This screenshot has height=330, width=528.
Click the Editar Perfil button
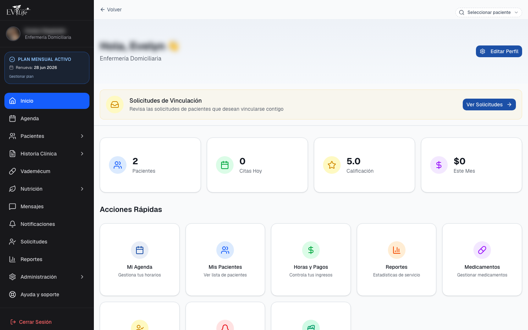click(499, 51)
